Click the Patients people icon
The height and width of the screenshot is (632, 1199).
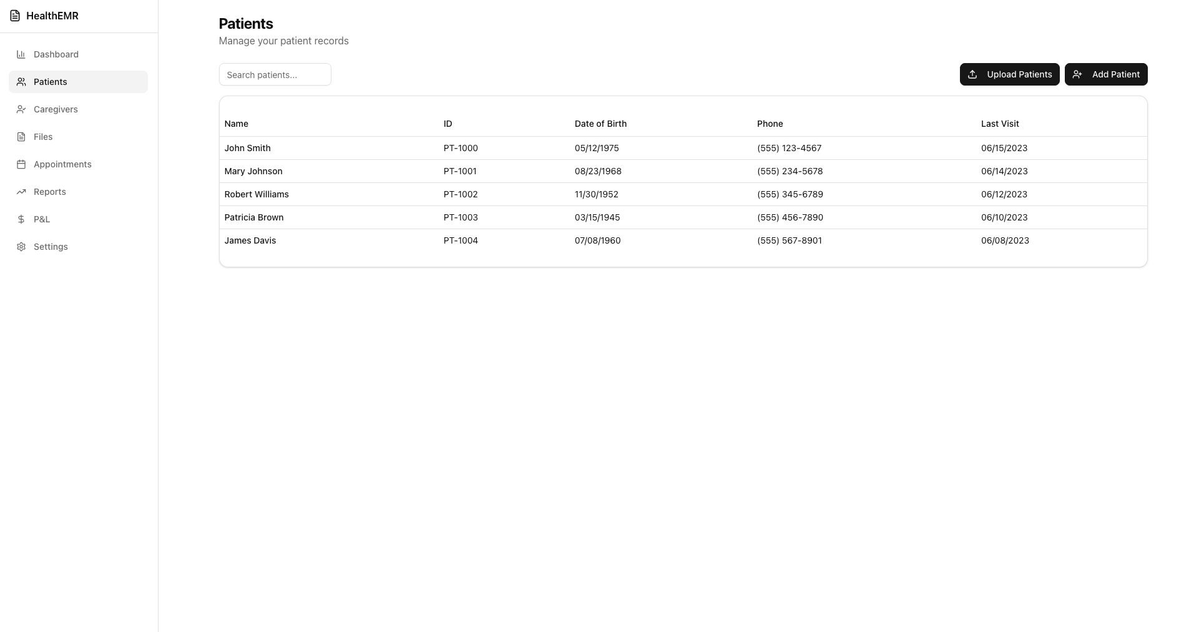coord(21,82)
